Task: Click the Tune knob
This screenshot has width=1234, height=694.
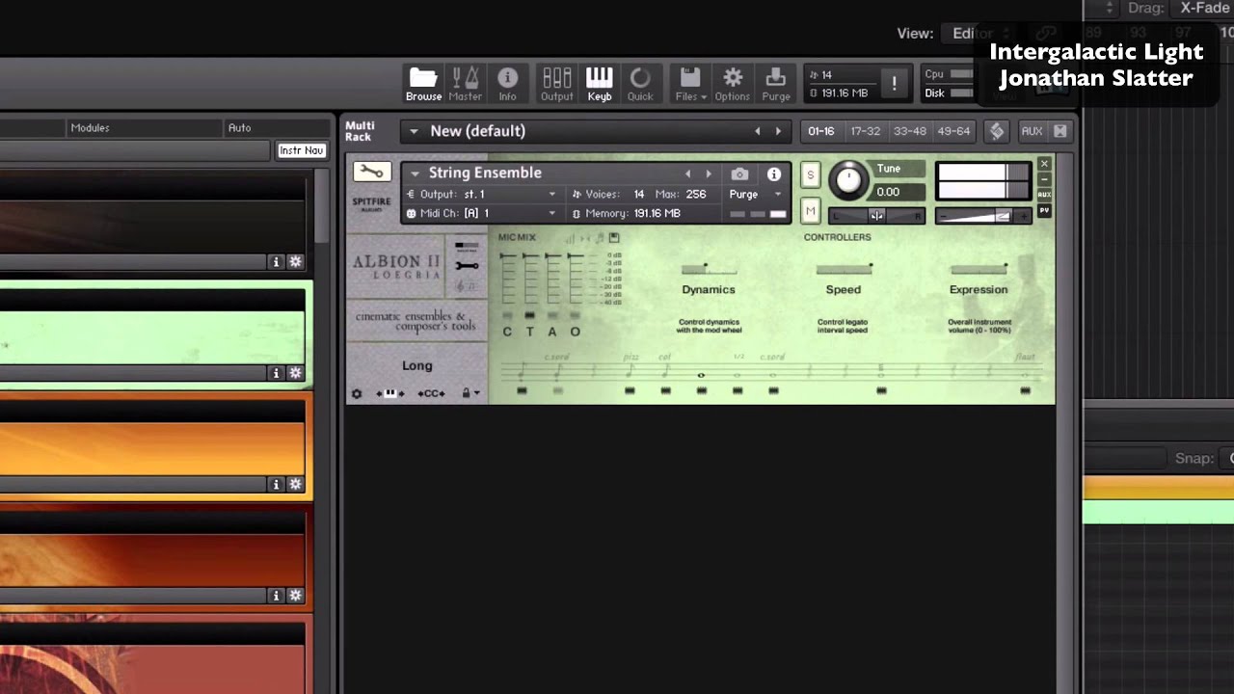Action: point(848,179)
